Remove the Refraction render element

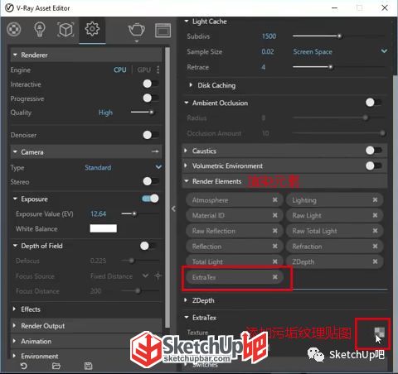coord(375,246)
